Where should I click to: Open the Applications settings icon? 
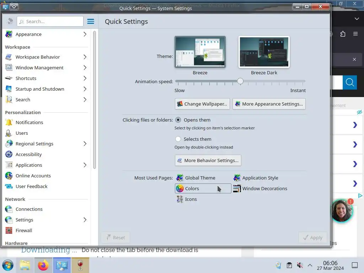(x=9, y=165)
